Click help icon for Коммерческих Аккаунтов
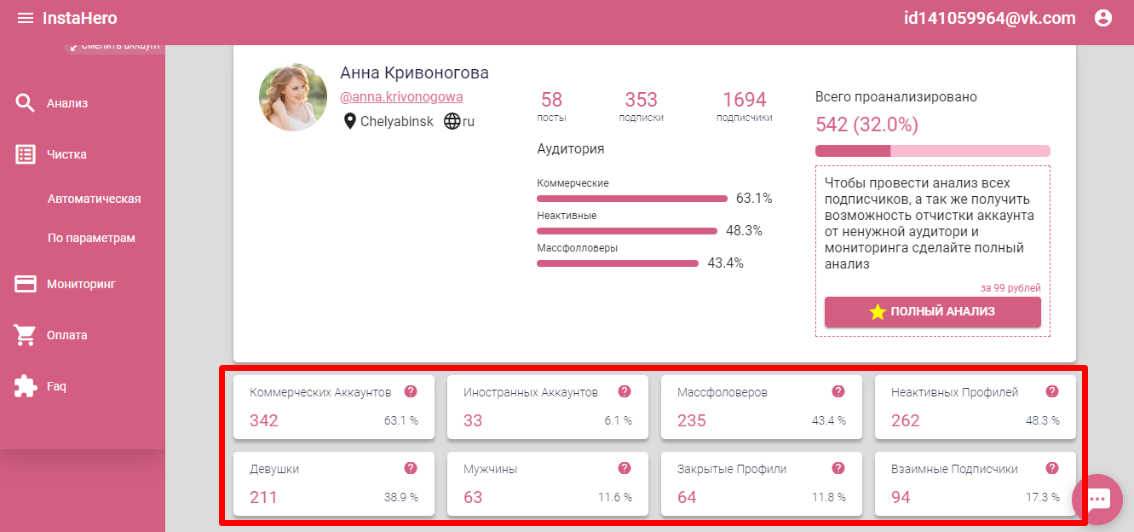 [411, 392]
